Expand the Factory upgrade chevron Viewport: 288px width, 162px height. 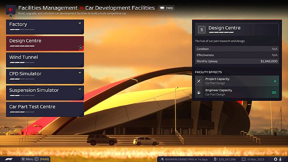coord(80,23)
